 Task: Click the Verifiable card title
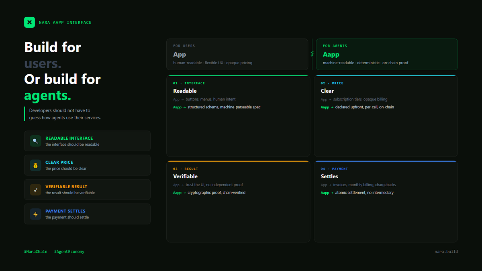[185, 177]
